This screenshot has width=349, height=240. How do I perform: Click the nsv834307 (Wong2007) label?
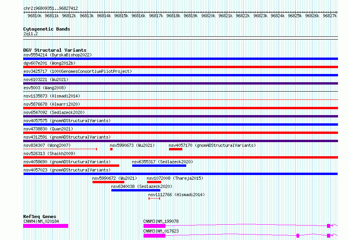click(x=47, y=145)
